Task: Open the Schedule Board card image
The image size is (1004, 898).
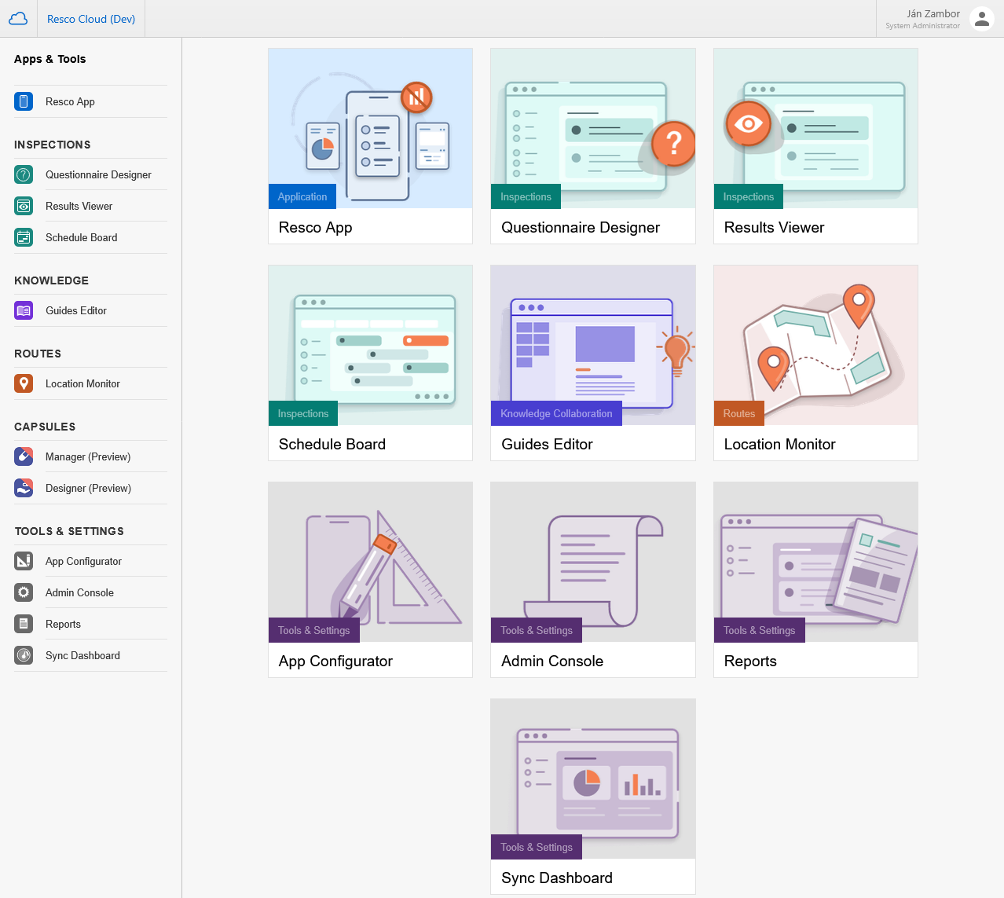Action: click(x=370, y=345)
